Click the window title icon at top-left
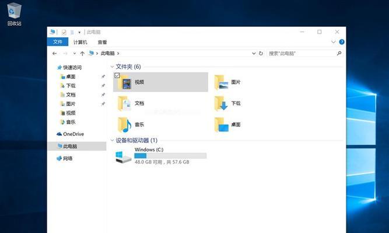 [52, 32]
